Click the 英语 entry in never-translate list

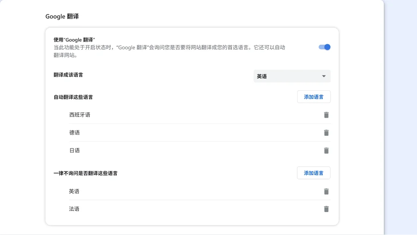pyautogui.click(x=74, y=192)
